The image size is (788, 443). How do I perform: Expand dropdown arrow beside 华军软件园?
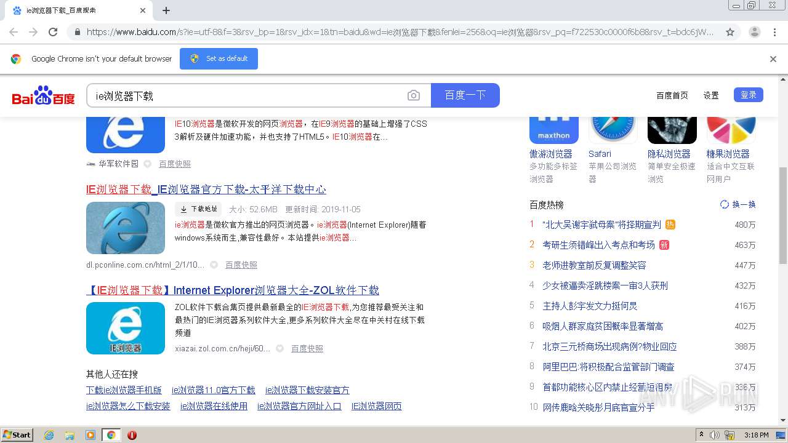coord(148,164)
